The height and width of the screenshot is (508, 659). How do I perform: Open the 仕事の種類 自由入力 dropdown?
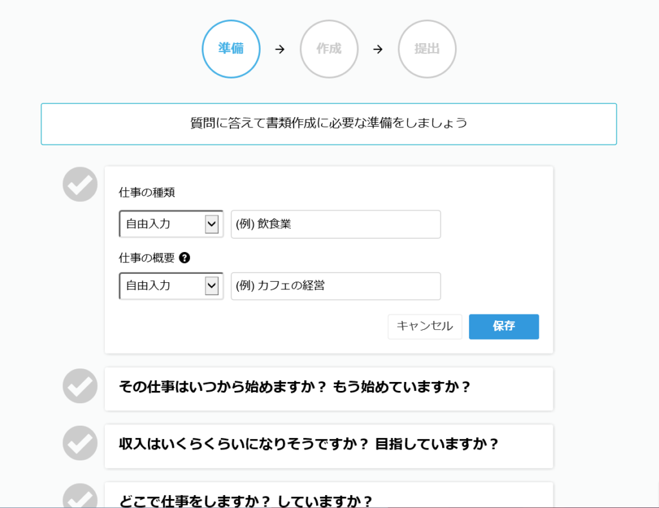coord(171,224)
